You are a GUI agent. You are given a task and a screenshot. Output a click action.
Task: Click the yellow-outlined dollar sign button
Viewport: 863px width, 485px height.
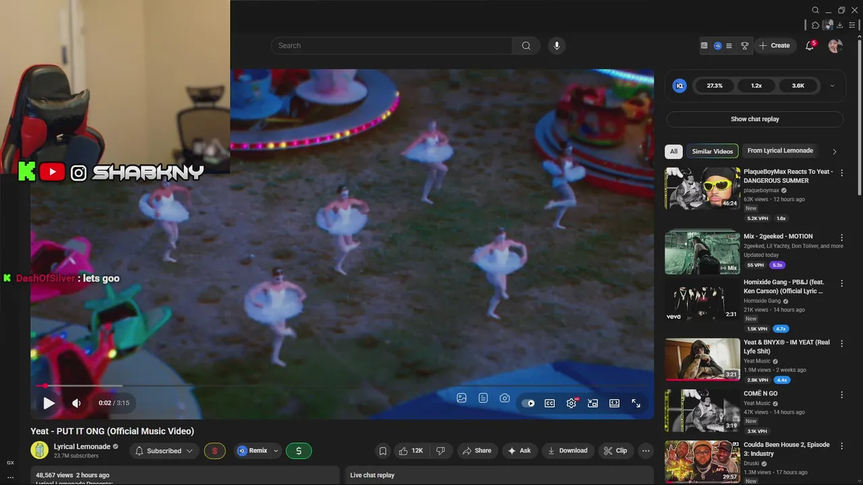(x=215, y=451)
